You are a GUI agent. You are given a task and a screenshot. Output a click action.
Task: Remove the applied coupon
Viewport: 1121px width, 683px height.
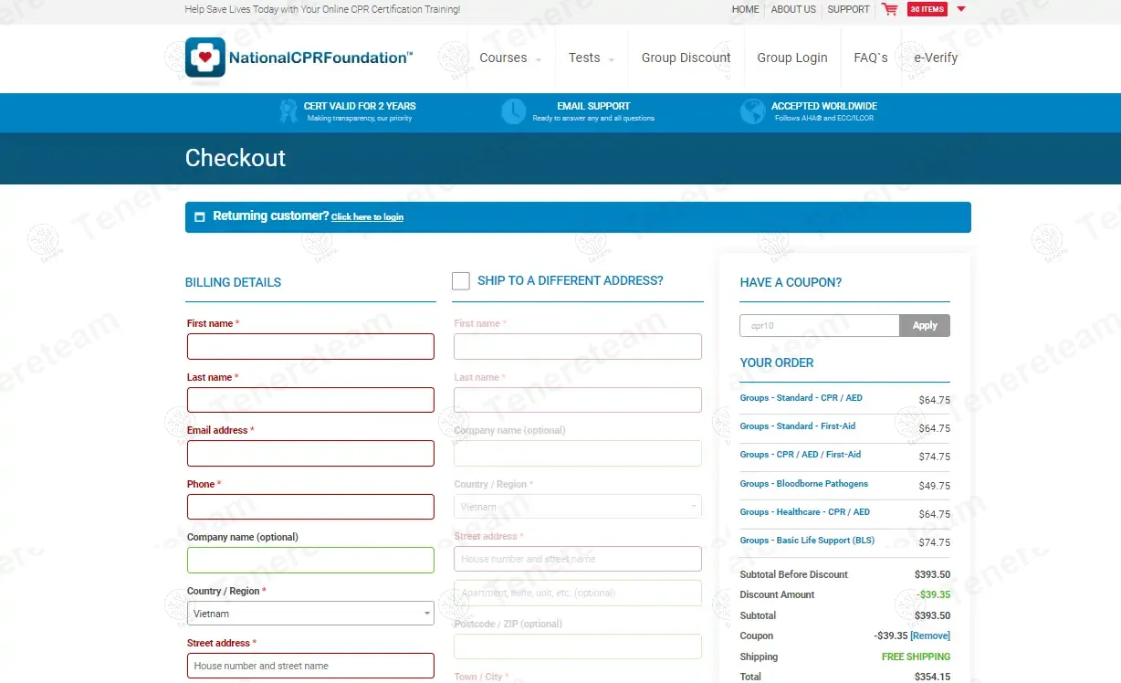(930, 636)
